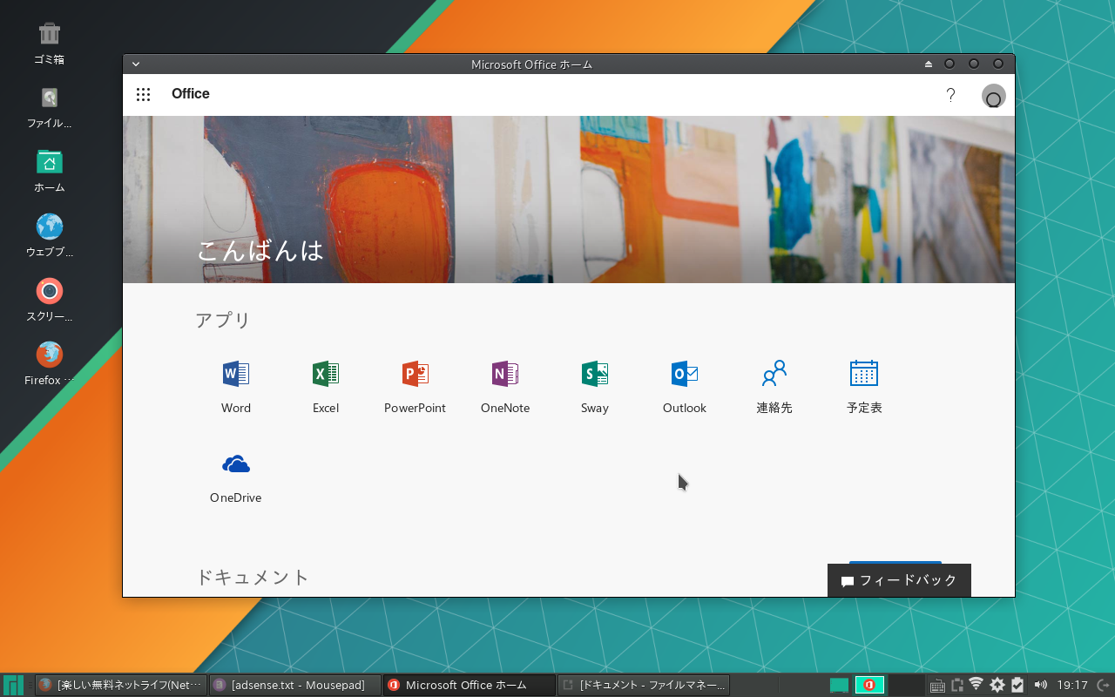Viewport: 1115px width, 697px height.
Task: Open OneDrive
Action: pos(236,477)
